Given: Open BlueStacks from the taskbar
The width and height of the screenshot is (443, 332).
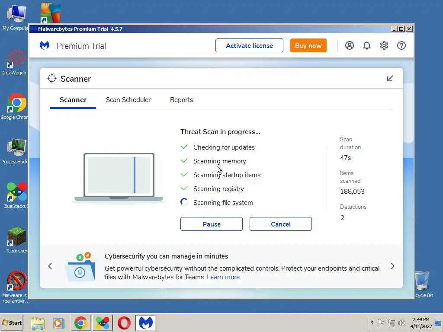Looking at the screenshot, I should 102,322.
